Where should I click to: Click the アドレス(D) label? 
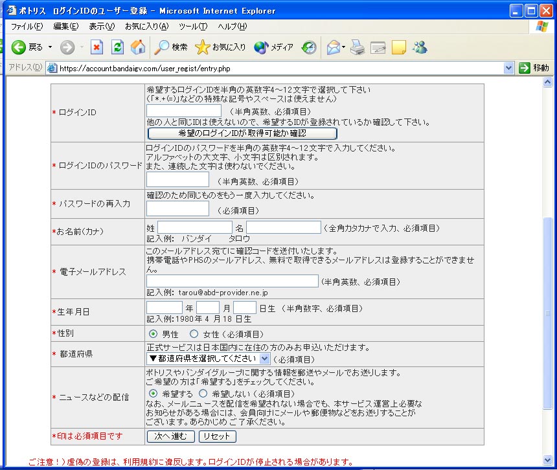[x=25, y=67]
